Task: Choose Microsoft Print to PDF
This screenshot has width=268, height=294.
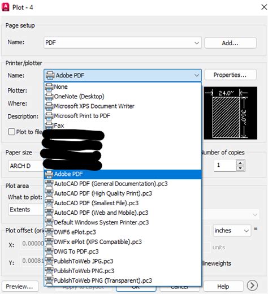Action: point(123,116)
